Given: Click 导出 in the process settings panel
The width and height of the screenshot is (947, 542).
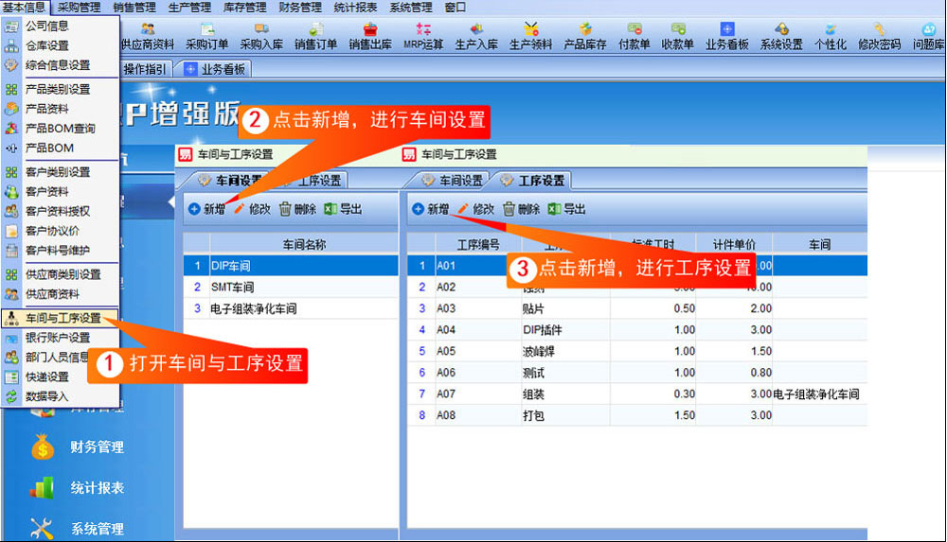Looking at the screenshot, I should (x=567, y=209).
